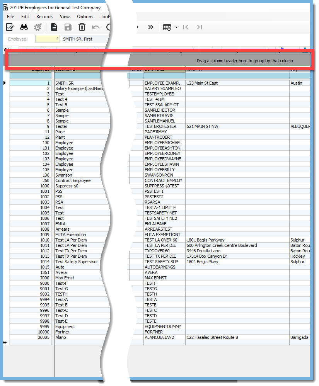The width and height of the screenshot is (319, 386).
Task: Delete record using trash can icon
Action: [x=82, y=27]
